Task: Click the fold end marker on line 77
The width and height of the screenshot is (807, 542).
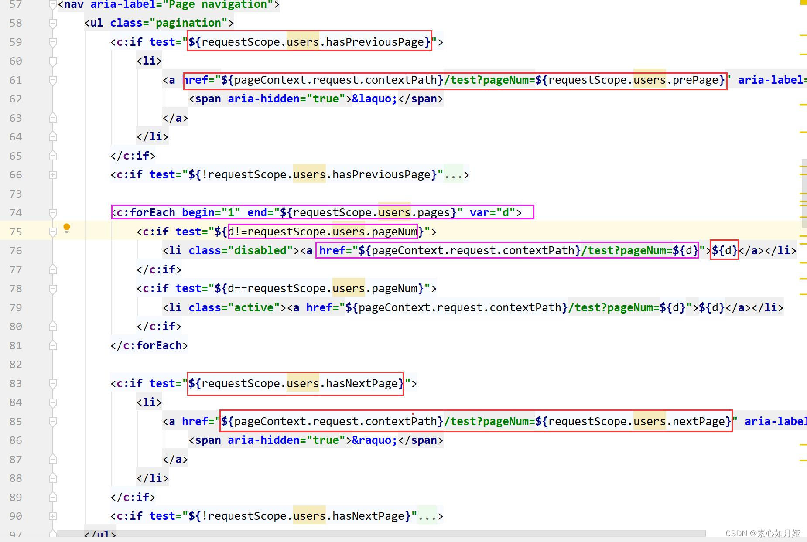Action: click(53, 269)
